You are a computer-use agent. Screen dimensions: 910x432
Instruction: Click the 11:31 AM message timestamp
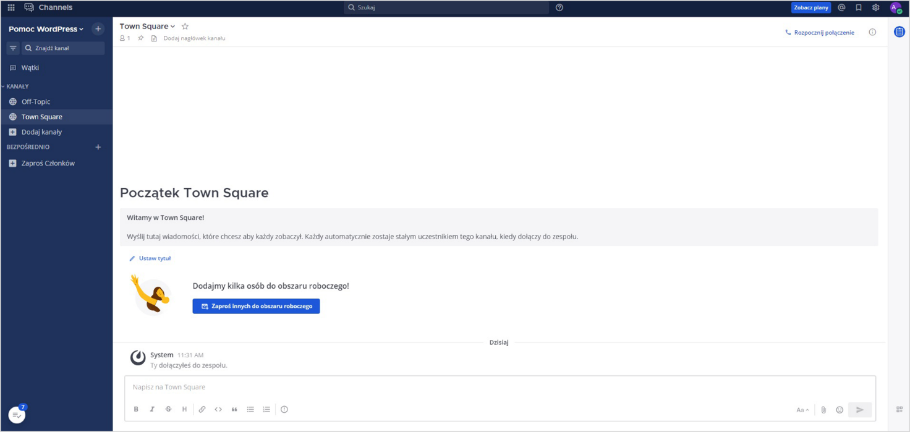(190, 355)
